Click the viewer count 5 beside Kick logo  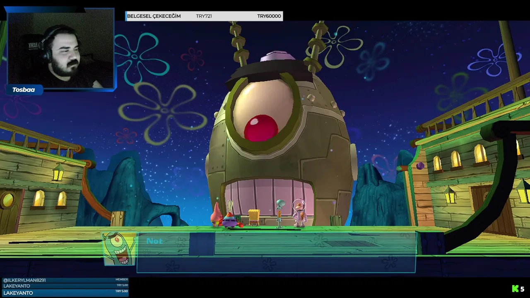pyautogui.click(x=523, y=289)
